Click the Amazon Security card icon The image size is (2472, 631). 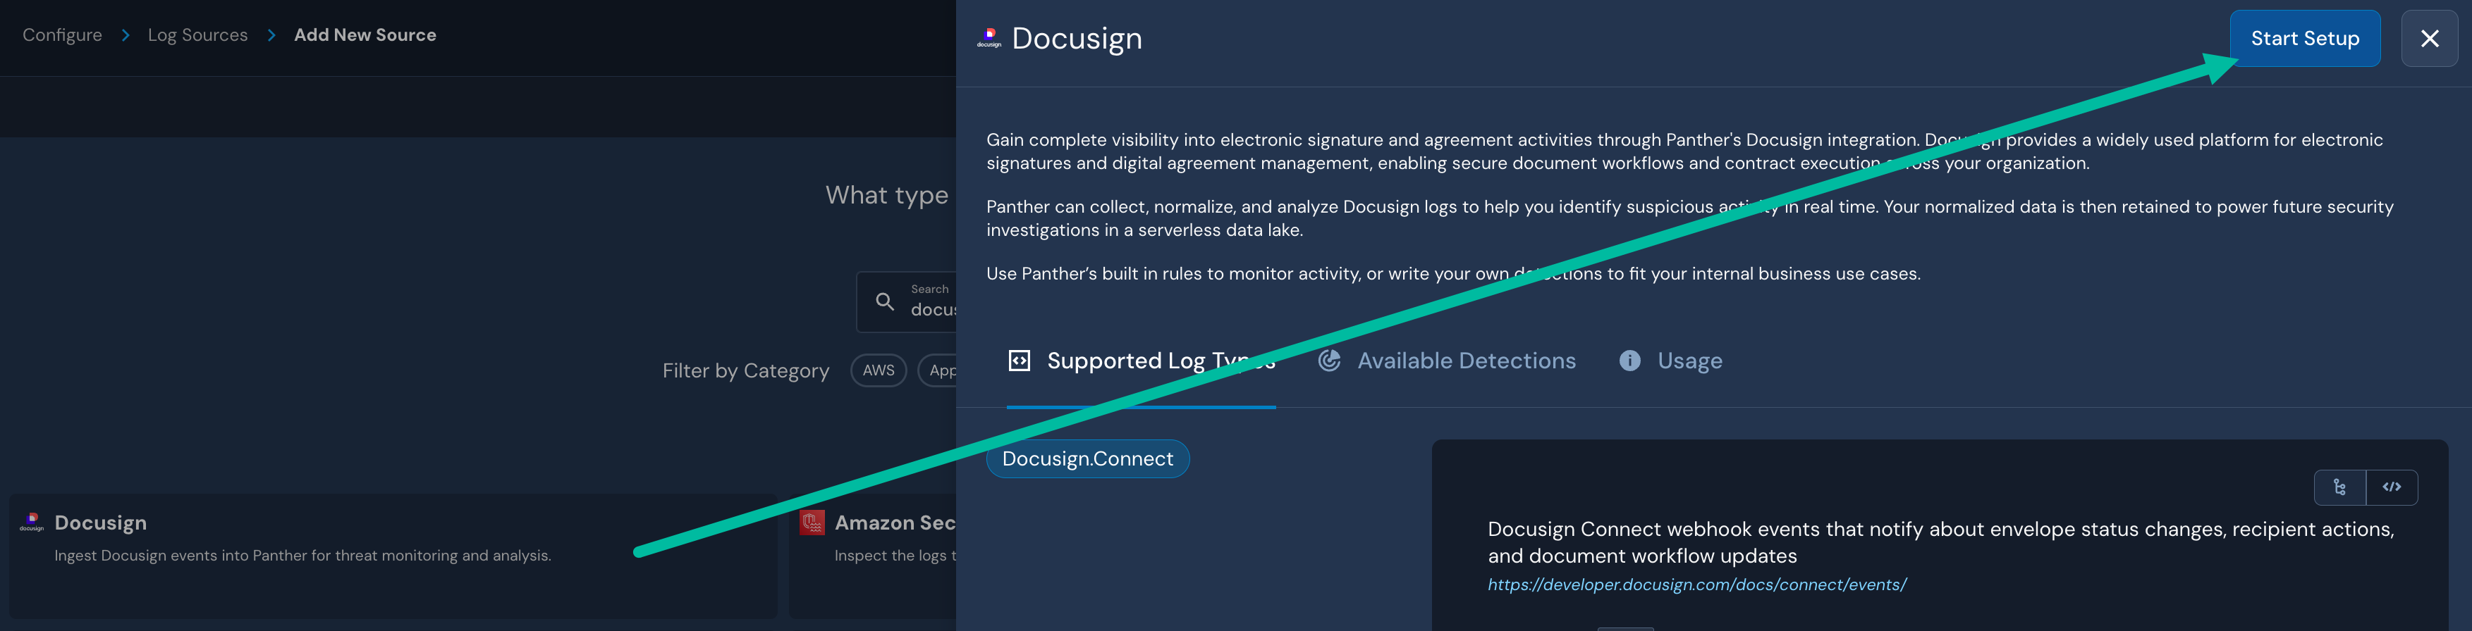coord(812,523)
